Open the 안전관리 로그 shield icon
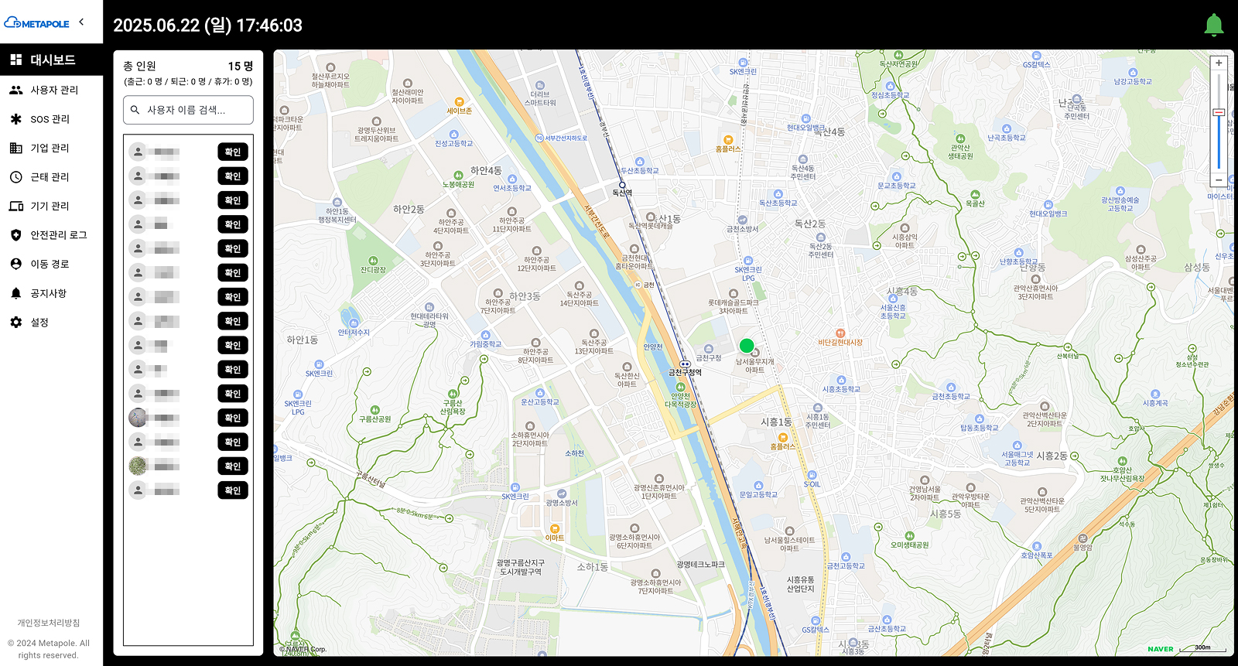1238x666 pixels. click(x=15, y=235)
